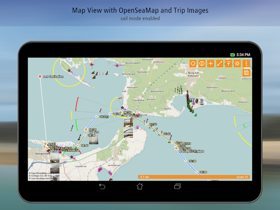
Task: Add a new waypoint with plus icon
Action: pos(211,63)
